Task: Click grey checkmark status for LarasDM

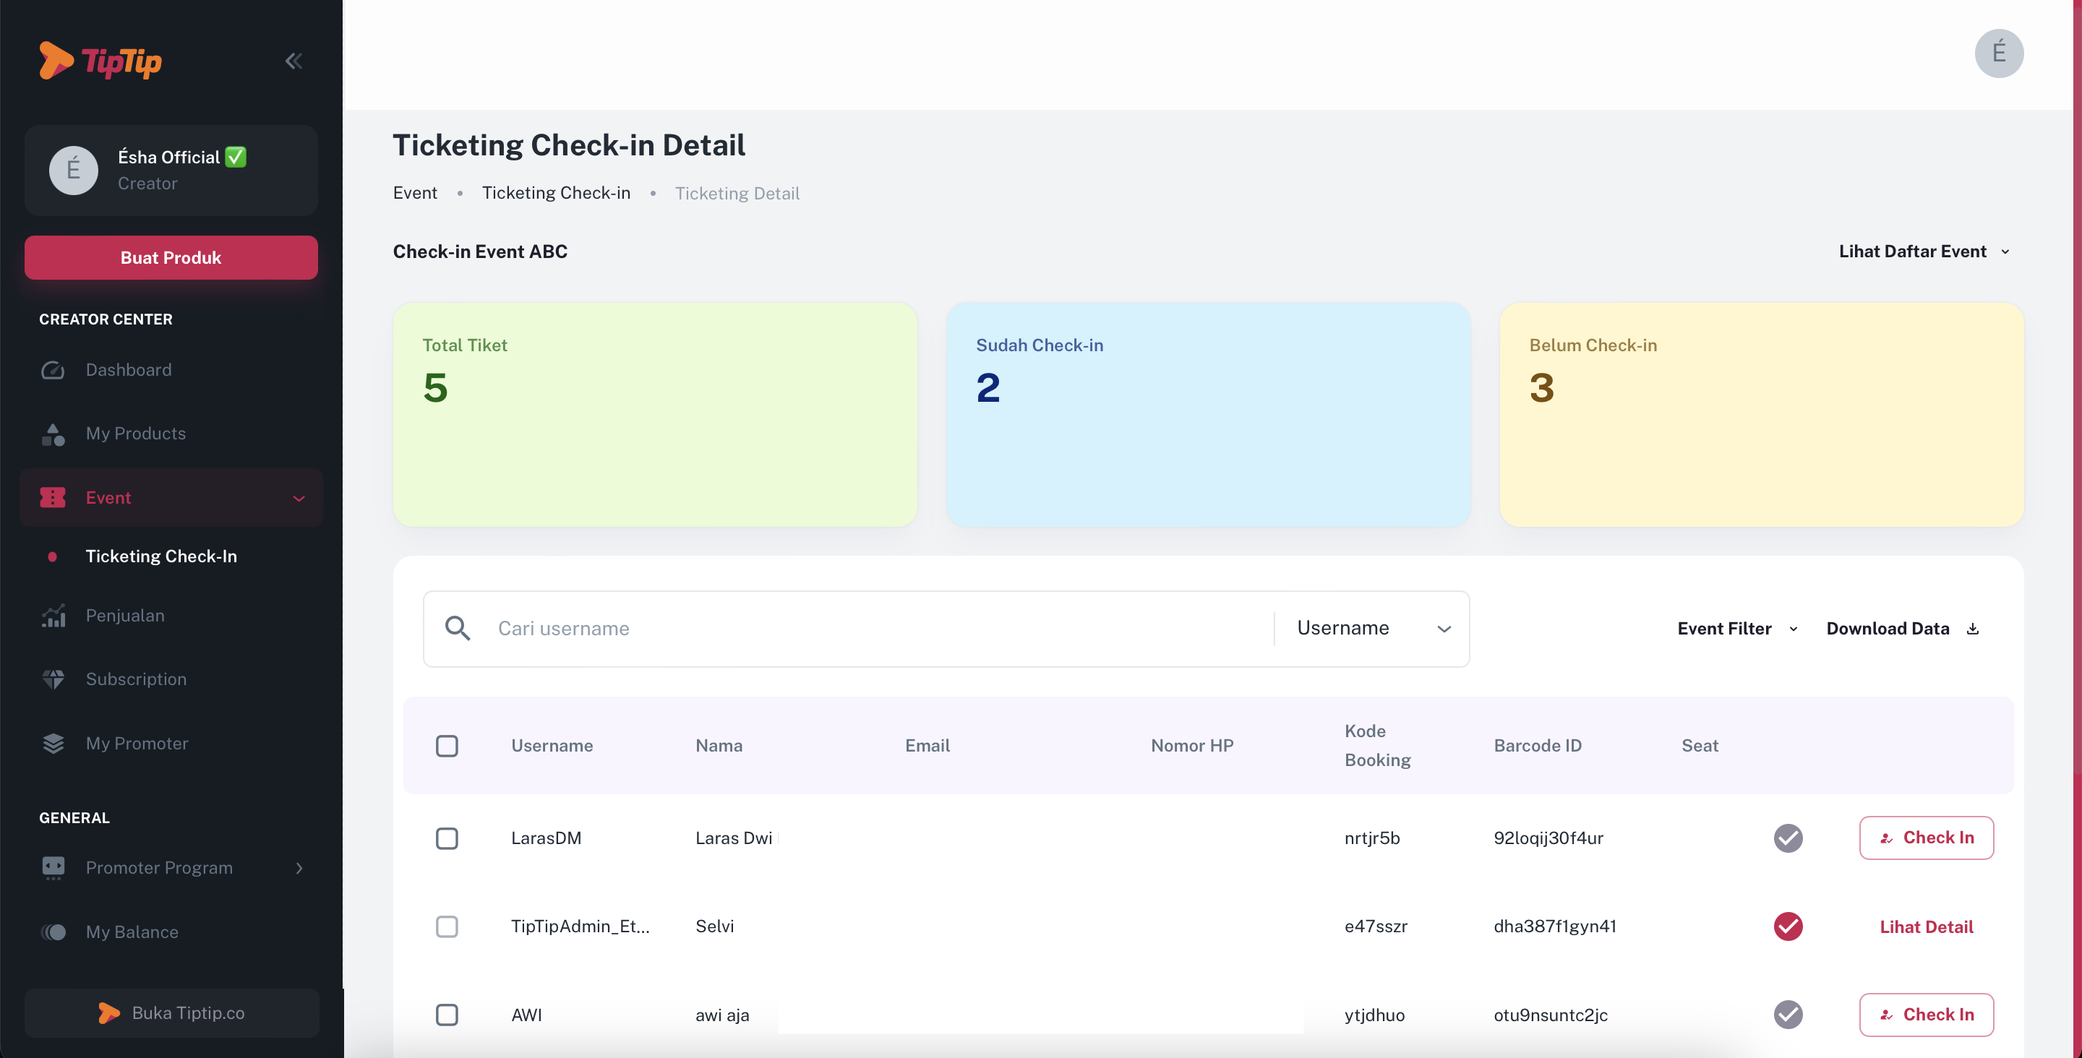Action: click(x=1788, y=838)
